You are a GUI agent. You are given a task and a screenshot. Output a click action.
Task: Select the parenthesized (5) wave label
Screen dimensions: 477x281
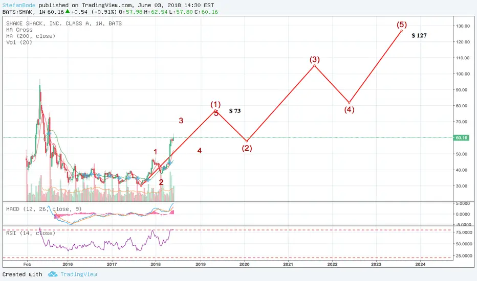[402, 25]
